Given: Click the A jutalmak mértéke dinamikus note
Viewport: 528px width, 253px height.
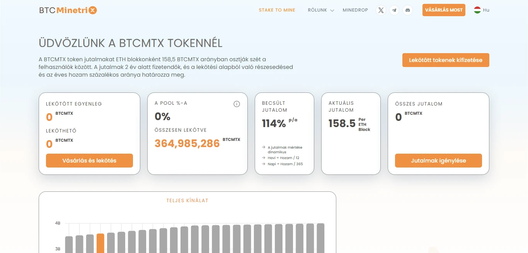Looking at the screenshot, I should point(285,150).
